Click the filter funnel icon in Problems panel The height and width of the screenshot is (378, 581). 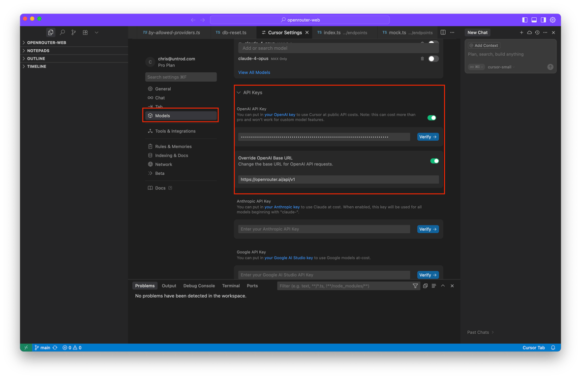415,286
